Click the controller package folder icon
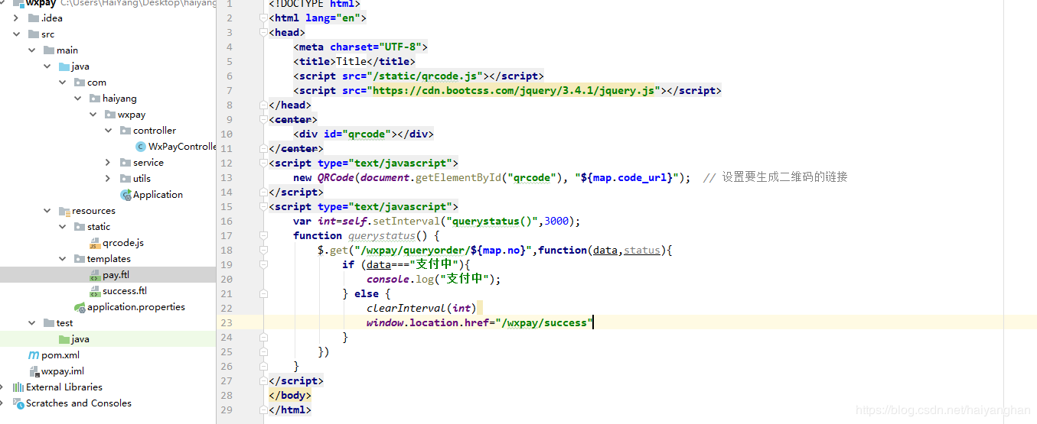Viewport: 1037px width, 424px height. coord(126,131)
